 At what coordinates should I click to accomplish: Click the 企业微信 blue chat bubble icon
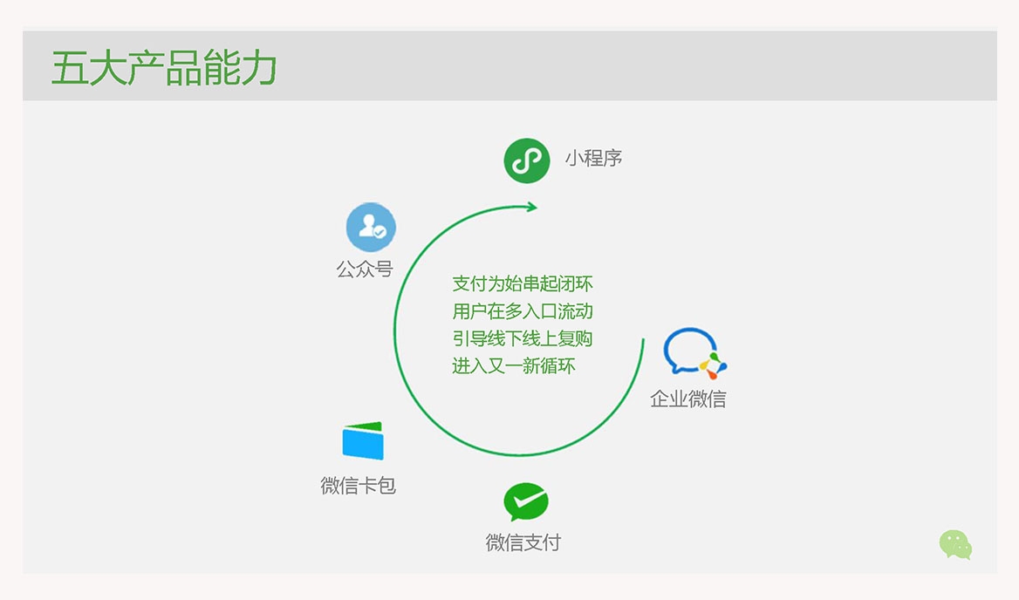(689, 351)
